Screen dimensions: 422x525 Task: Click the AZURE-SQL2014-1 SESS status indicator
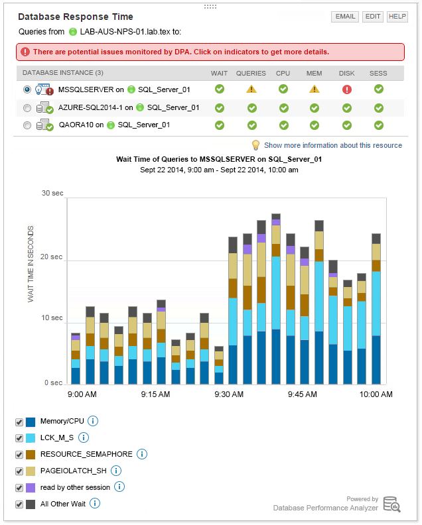[x=379, y=108]
